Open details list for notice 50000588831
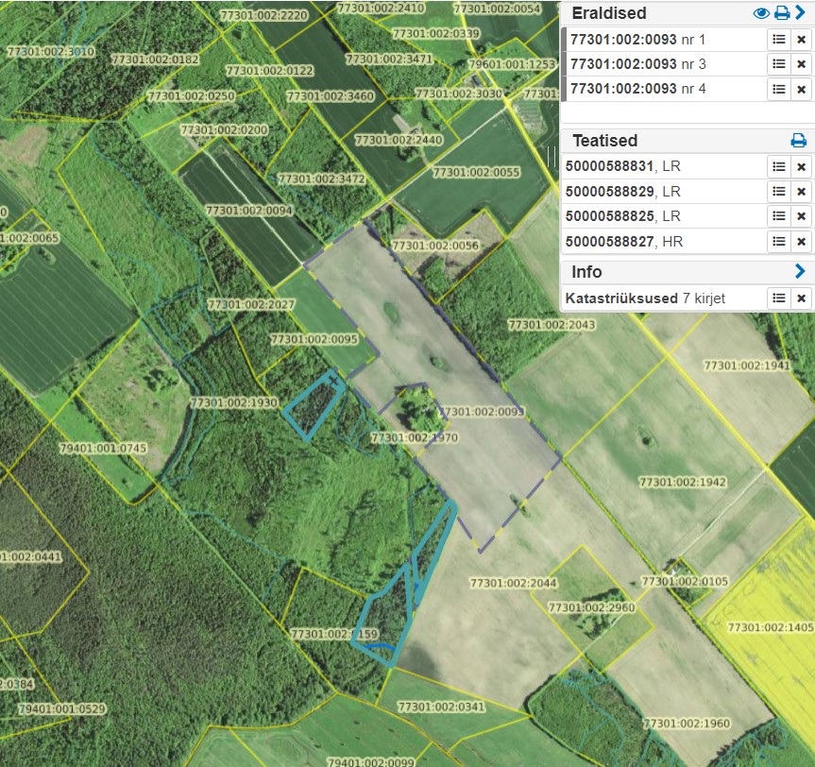The width and height of the screenshot is (815, 767). tap(778, 166)
